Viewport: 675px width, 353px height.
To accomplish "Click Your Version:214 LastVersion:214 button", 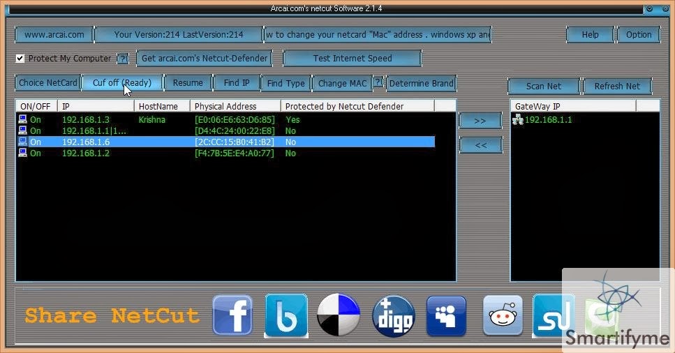I will pos(179,34).
